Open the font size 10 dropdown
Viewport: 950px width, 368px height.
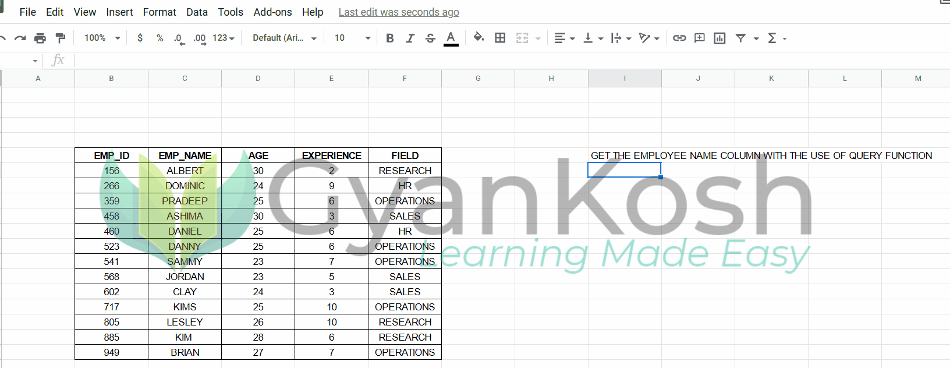352,38
